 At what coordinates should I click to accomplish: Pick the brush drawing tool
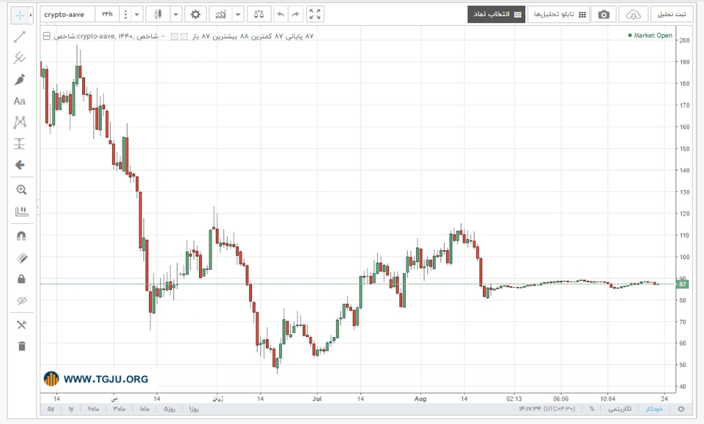click(20, 79)
